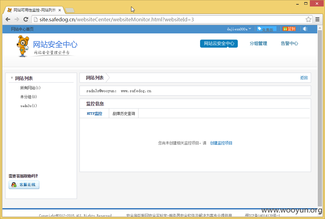The width and height of the screenshot is (325, 219).
Task: Open the Chrome hamburger menu
Action: [x=317, y=19]
